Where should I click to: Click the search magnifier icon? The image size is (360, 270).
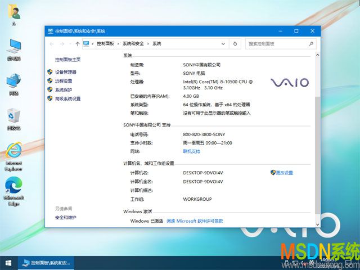311,44
